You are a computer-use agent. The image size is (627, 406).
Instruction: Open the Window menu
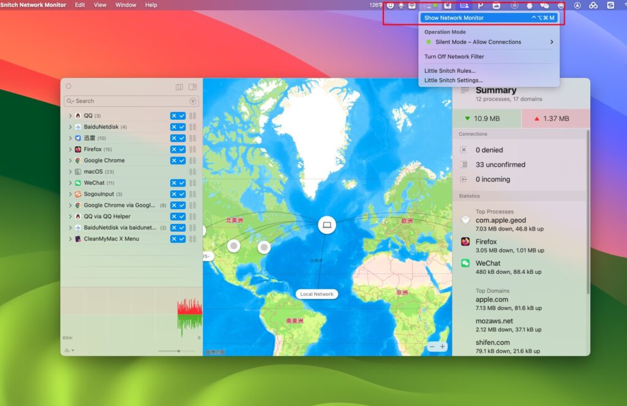[x=126, y=5]
